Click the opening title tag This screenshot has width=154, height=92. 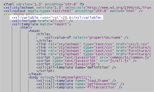tap(43, 34)
